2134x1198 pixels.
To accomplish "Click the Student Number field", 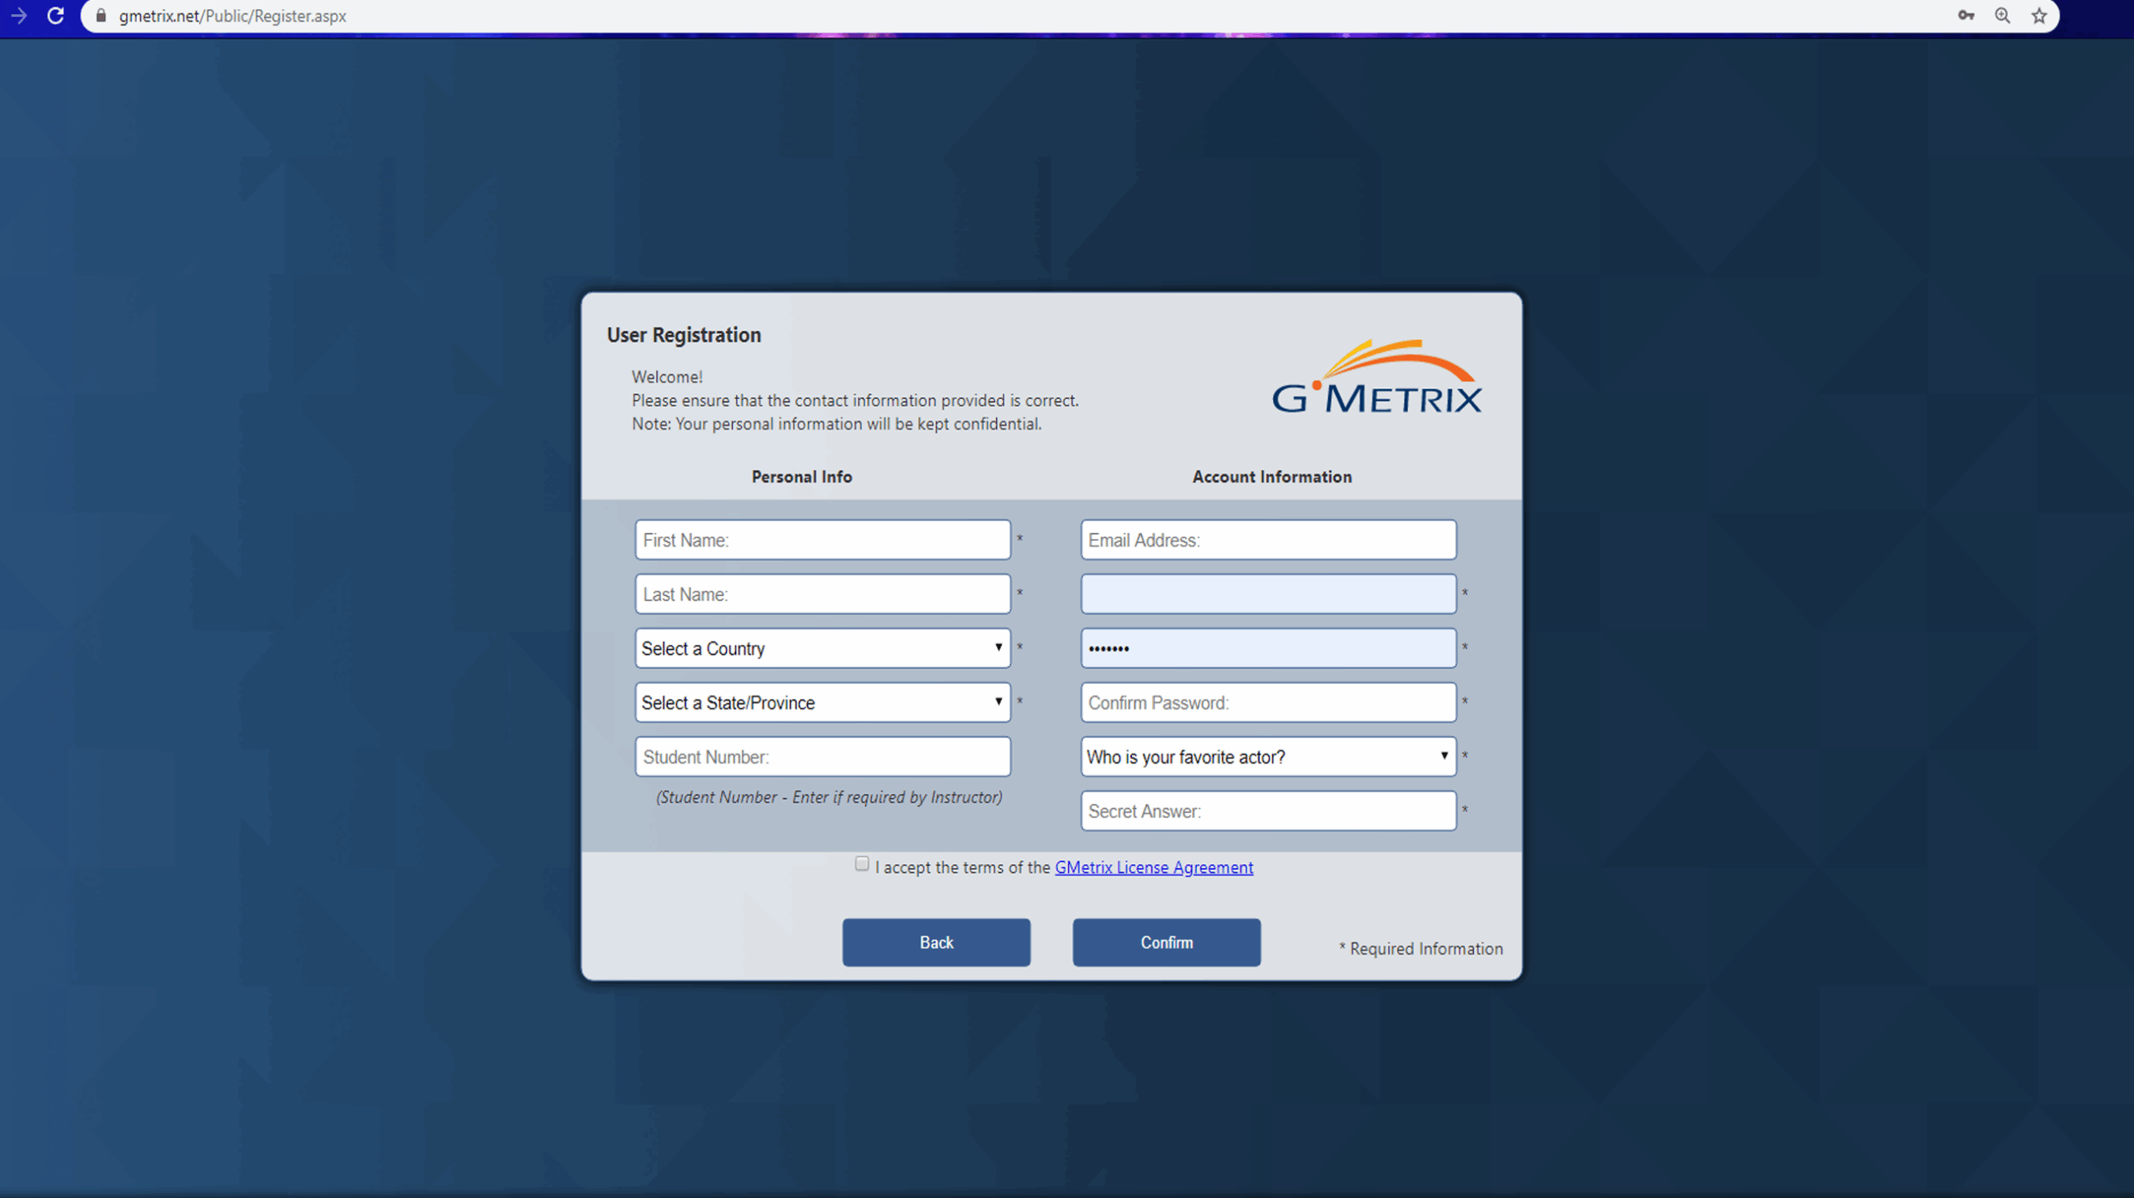I will tap(822, 756).
